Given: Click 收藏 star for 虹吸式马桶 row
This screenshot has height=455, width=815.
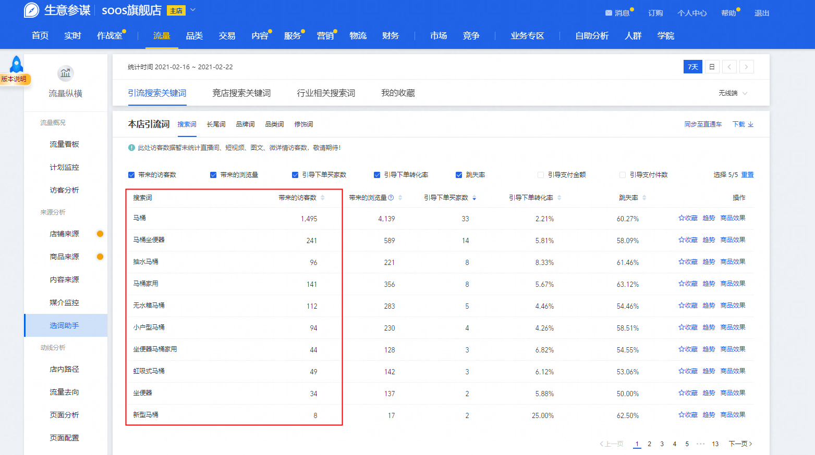Looking at the screenshot, I should click(x=682, y=371).
